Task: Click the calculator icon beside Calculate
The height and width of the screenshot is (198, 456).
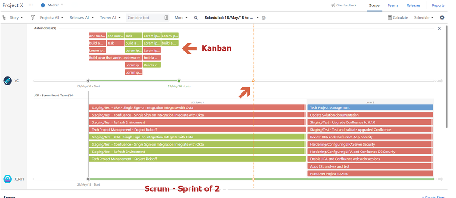Action: [390, 18]
